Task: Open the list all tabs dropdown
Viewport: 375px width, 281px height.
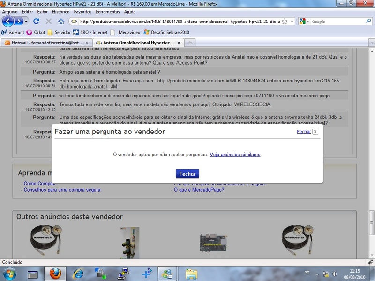Action: point(372,43)
